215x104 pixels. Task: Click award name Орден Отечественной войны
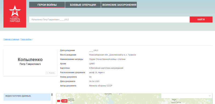click(x=107, y=59)
